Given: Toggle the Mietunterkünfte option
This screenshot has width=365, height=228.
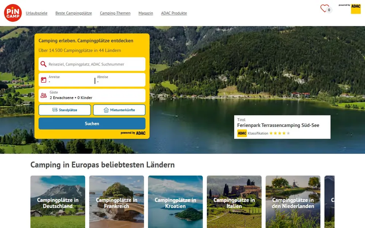Looking at the screenshot, I should click(119, 110).
